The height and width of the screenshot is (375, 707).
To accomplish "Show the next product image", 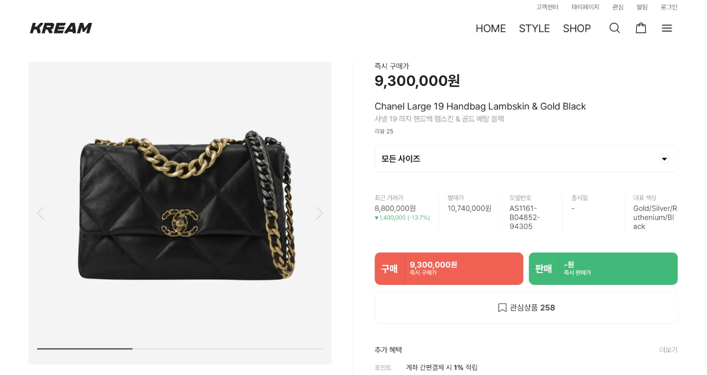I will click(319, 213).
